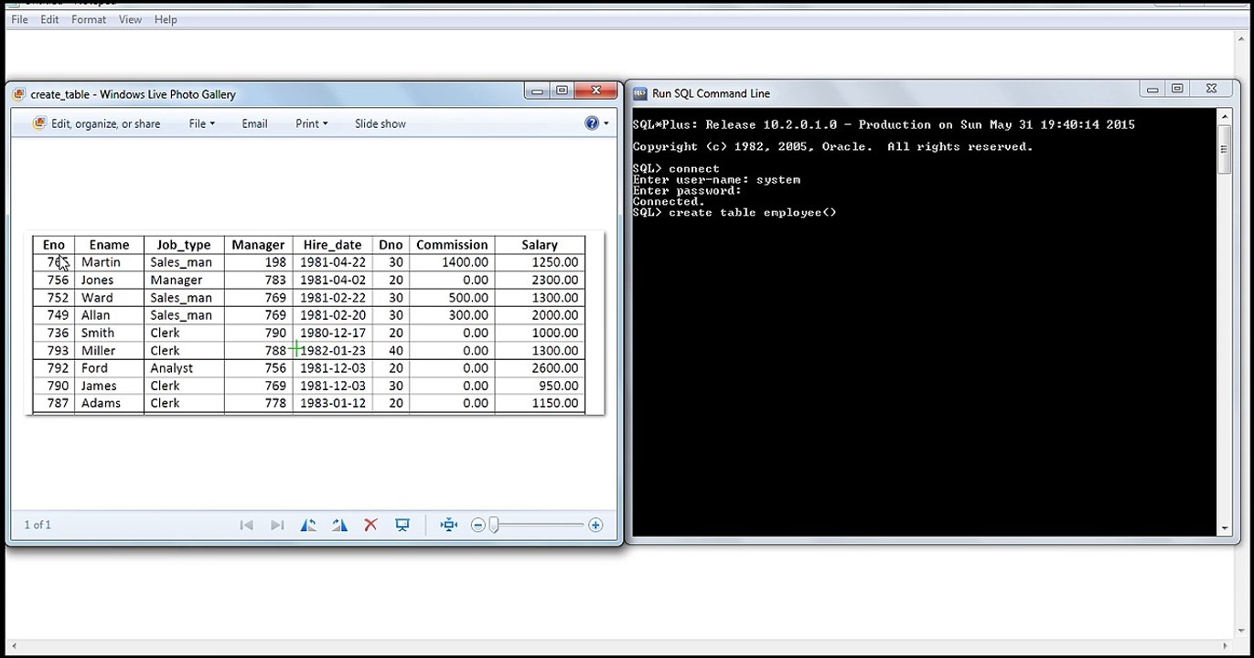This screenshot has width=1254, height=658.
Task: Click the Ename column header
Action: [109, 245]
